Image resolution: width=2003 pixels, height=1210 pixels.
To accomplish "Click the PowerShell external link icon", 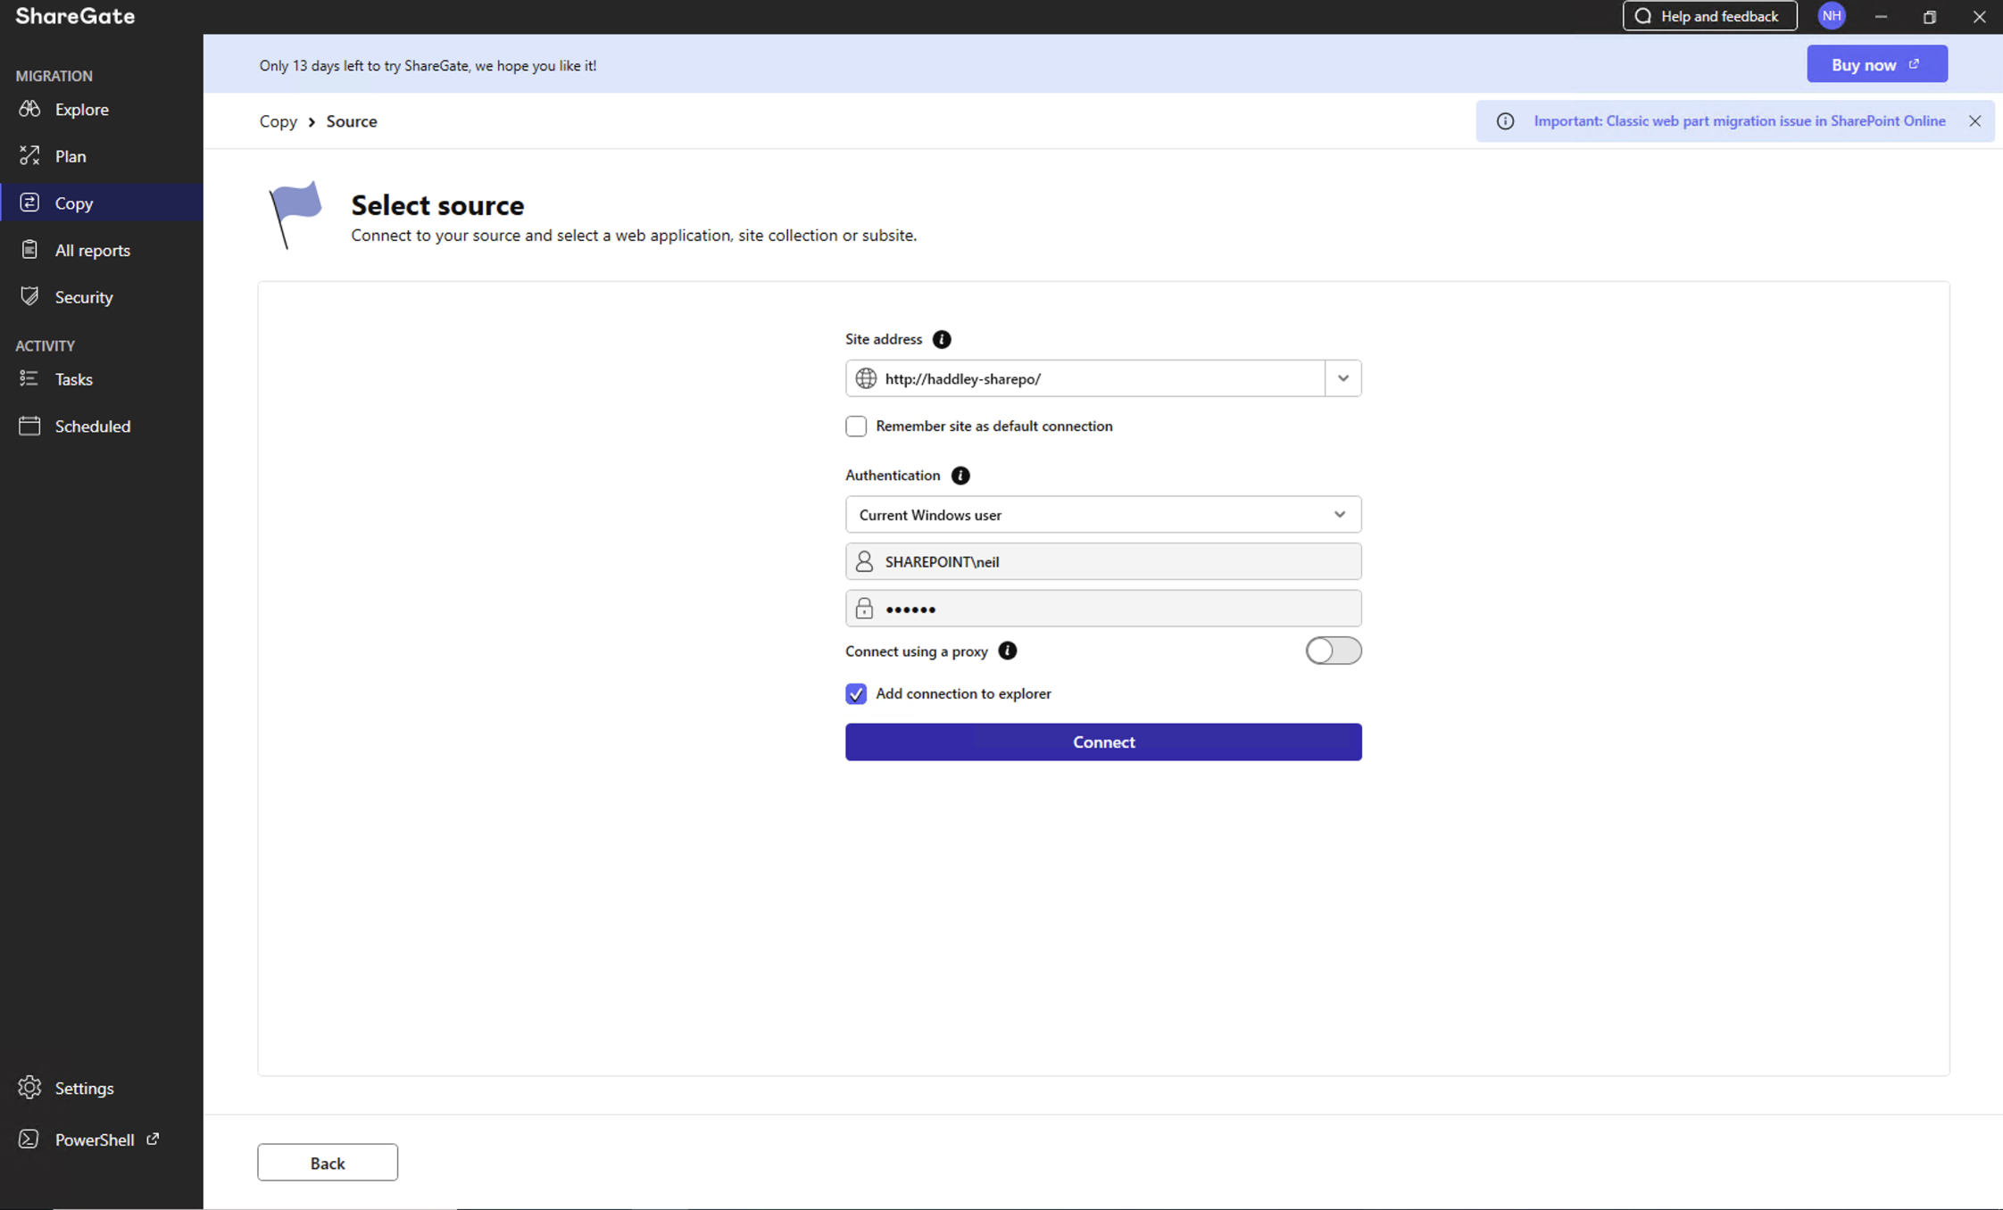I will pyautogui.click(x=153, y=1139).
